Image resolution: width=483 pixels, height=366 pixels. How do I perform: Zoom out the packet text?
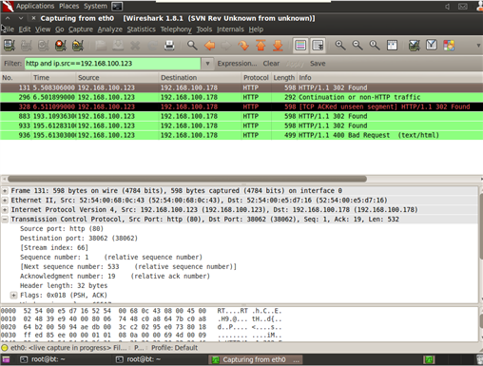357,46
